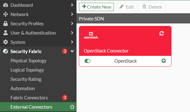Image resolution: width=190 pixels, height=112 pixels.
Task: Open Physical Topology page
Action: tap(28, 61)
